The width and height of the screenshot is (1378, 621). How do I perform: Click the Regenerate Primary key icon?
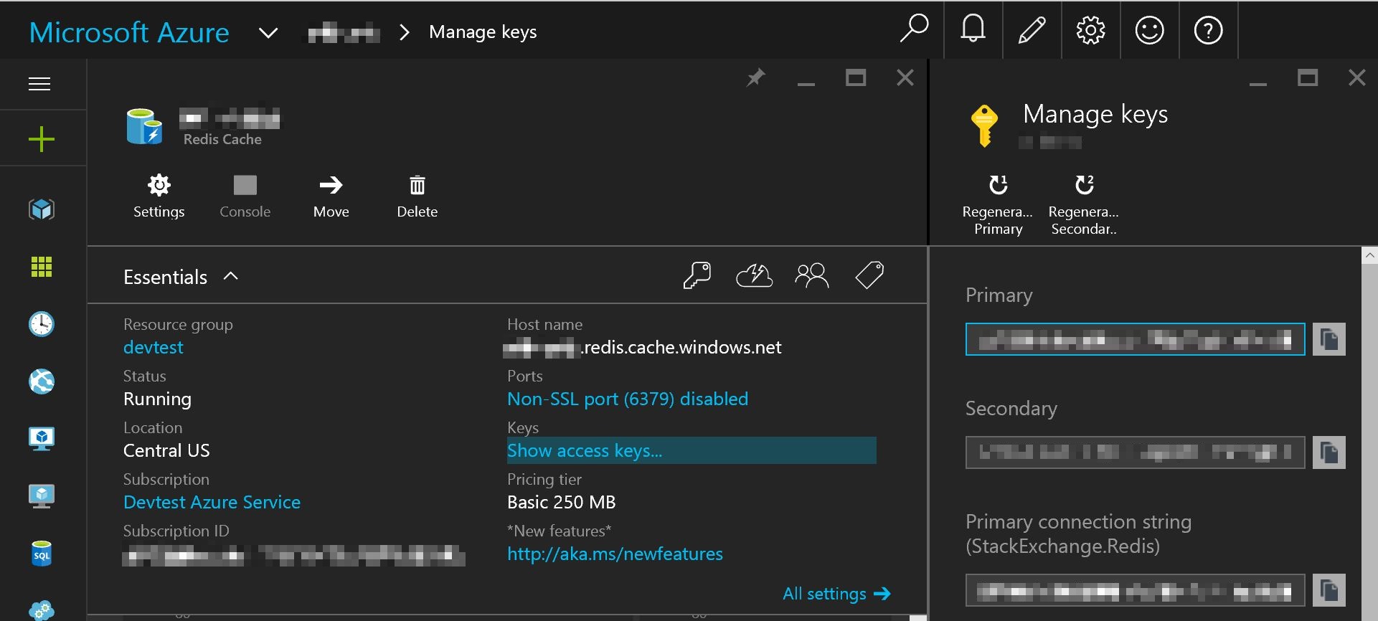pos(998,184)
